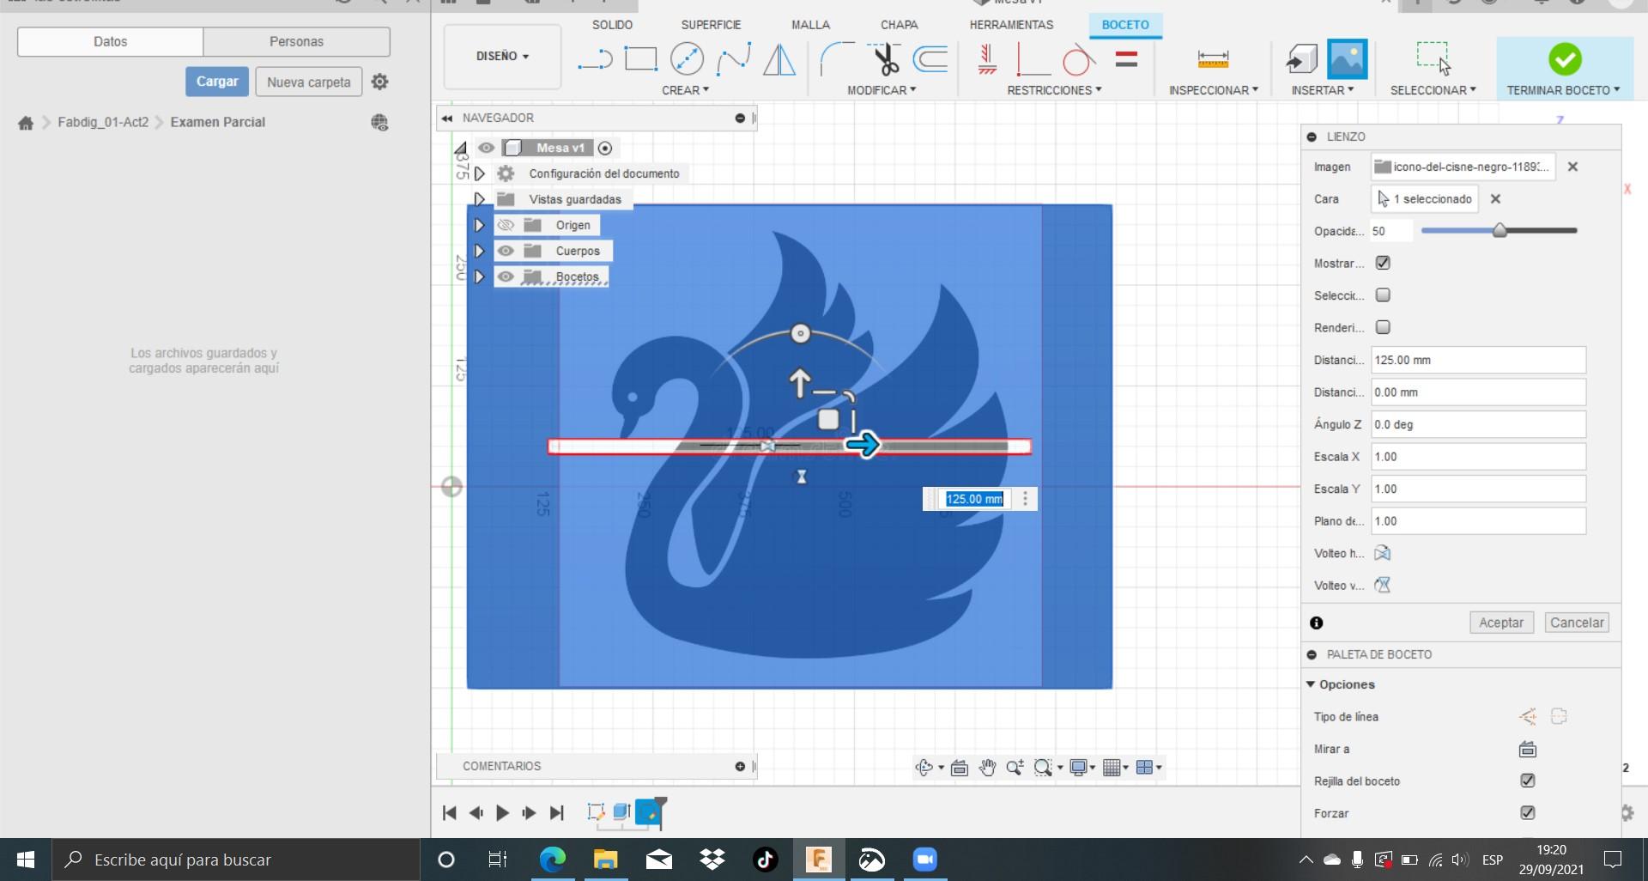
Task: Apply Tangent constraint
Action: [x=1078, y=59]
